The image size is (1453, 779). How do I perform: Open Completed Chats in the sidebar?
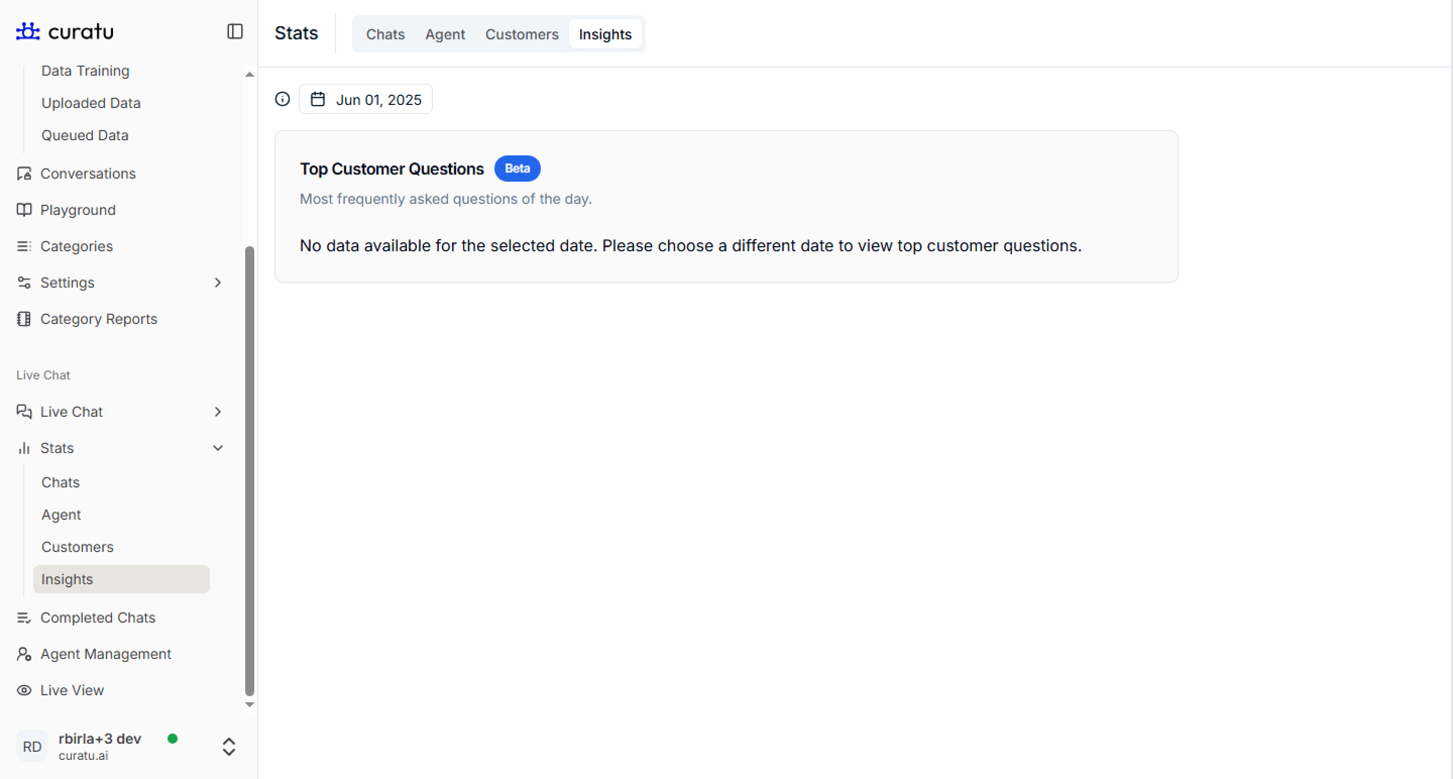point(97,618)
